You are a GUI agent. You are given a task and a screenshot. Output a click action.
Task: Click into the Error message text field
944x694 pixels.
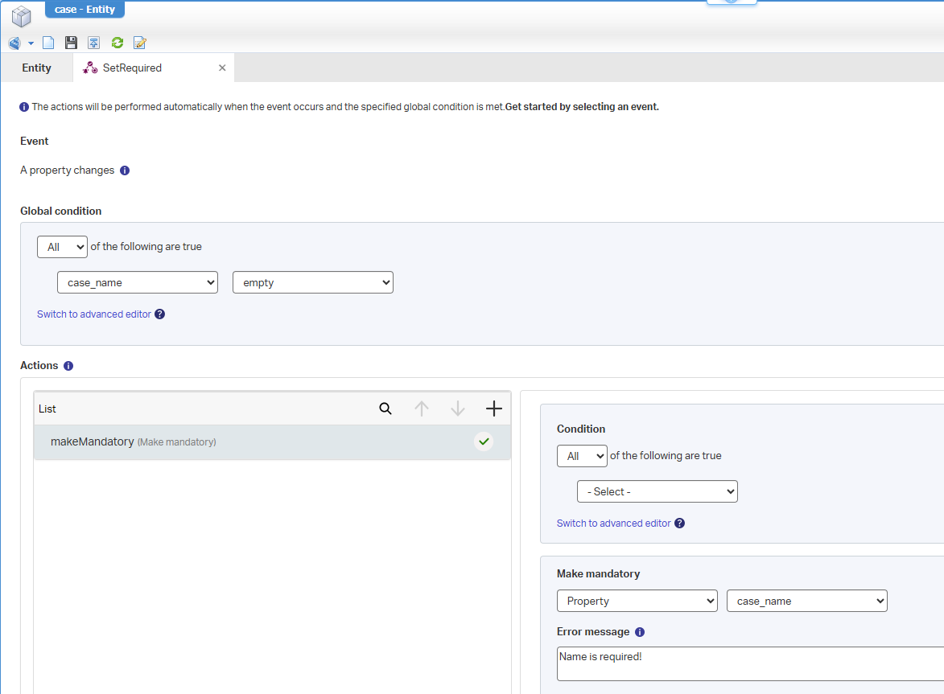(x=748, y=663)
